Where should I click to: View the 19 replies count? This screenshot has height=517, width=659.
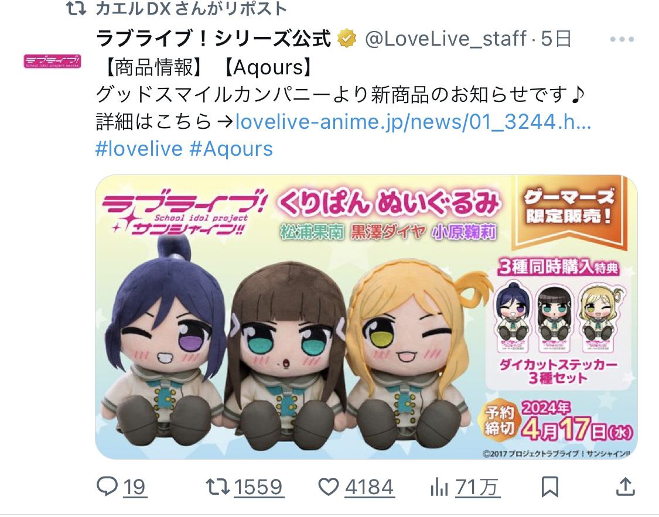point(135,487)
